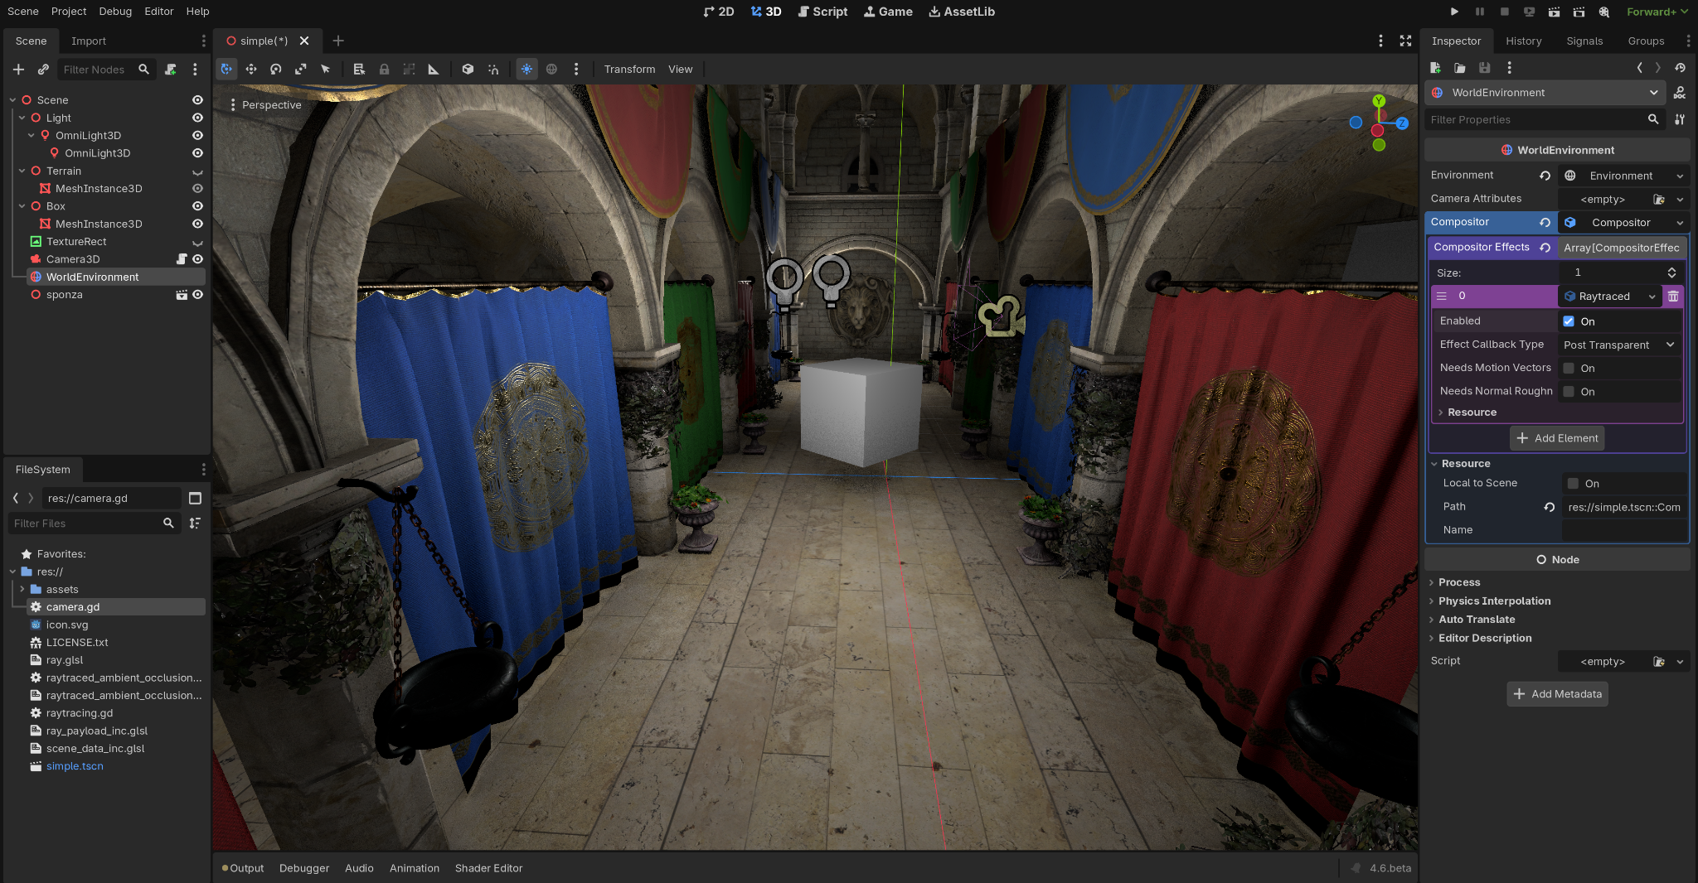Create new resource in Inspector
1698x883 pixels.
click(x=1435, y=68)
